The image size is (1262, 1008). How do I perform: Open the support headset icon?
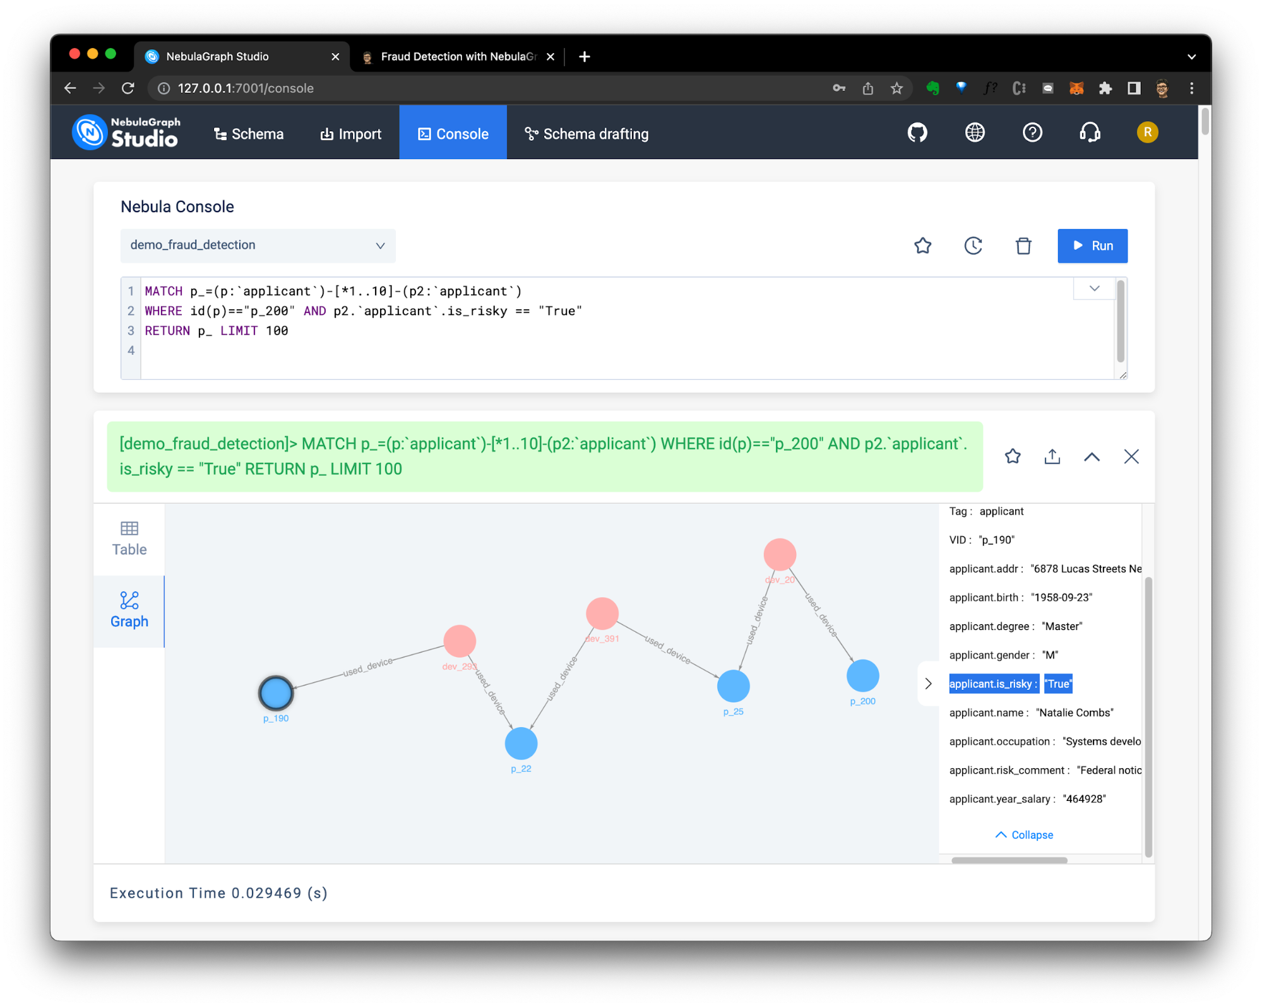pos(1090,133)
